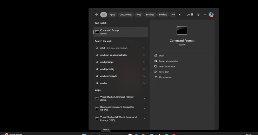The height and width of the screenshot is (135, 258).
Task: Click the Open icon in the details pane
Action: click(155, 56)
